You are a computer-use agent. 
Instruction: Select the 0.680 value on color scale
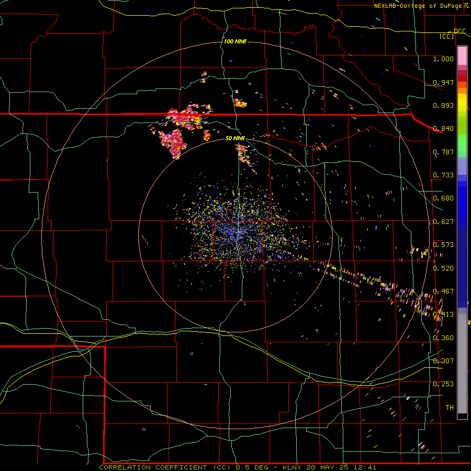[x=443, y=198]
